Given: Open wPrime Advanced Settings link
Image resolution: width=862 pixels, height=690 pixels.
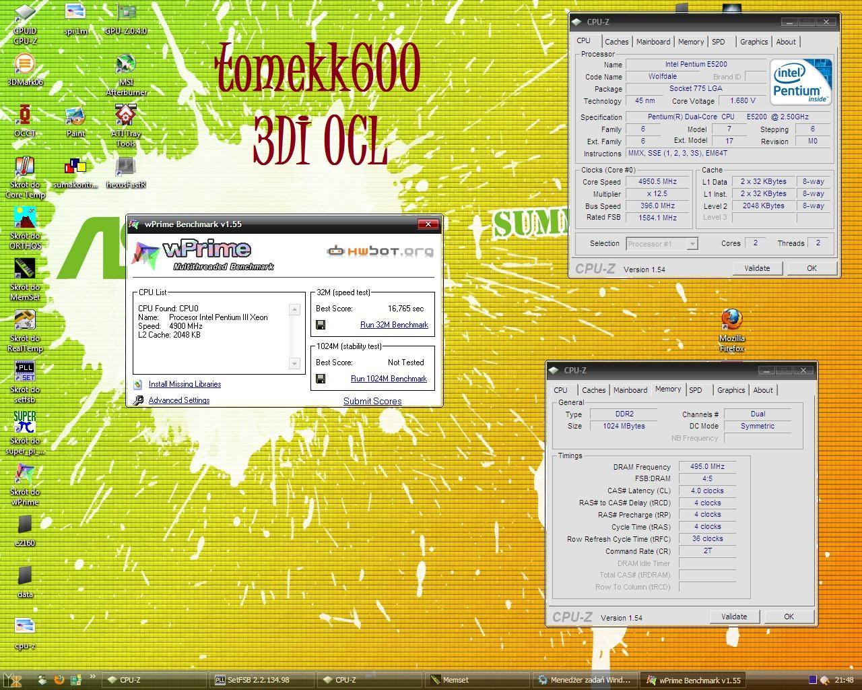Looking at the screenshot, I should [179, 400].
